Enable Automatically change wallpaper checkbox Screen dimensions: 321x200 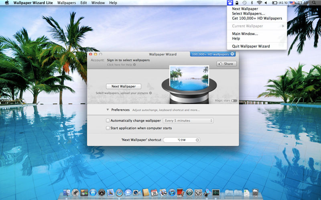pyautogui.click(x=108, y=120)
